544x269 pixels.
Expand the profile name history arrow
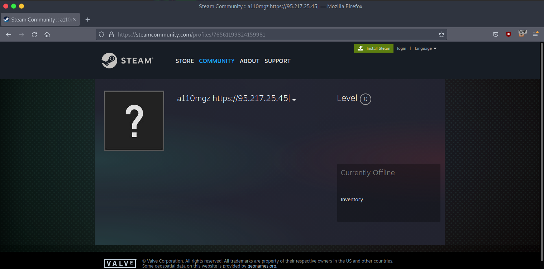[294, 100]
